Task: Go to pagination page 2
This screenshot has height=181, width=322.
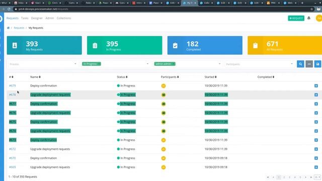Action: tap(284, 177)
